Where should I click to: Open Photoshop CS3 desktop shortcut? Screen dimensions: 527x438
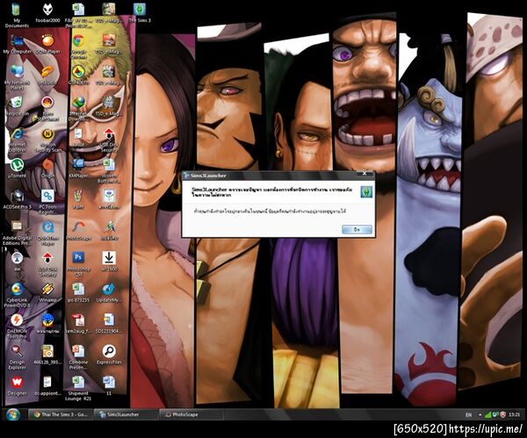79,264
